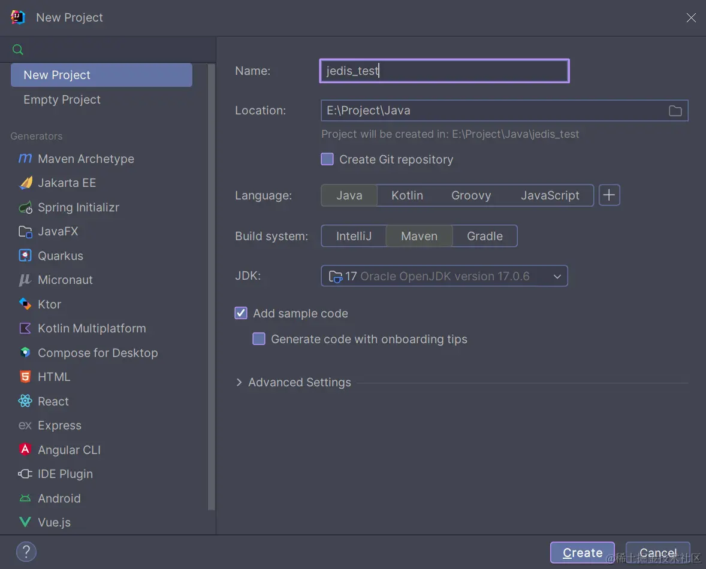Select Empty Project in sidebar
This screenshot has width=706, height=569.
62,99
